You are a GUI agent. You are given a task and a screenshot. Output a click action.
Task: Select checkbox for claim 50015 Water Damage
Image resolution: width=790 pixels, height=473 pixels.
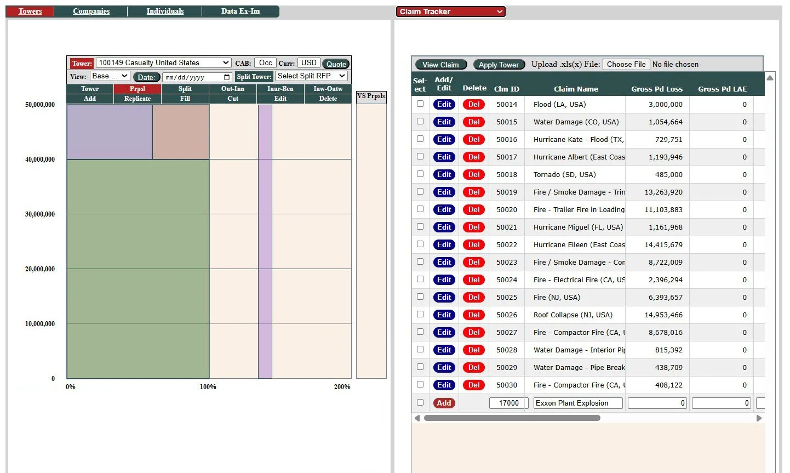point(420,121)
